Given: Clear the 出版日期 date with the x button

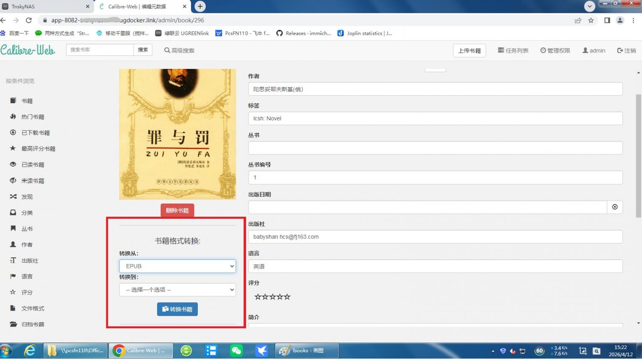Looking at the screenshot, I should pyautogui.click(x=615, y=207).
